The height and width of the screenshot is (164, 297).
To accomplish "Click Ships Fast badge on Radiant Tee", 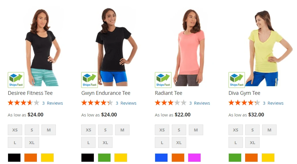I will [163, 80].
